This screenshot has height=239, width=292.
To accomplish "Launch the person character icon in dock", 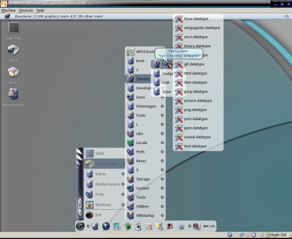I will 170,226.
